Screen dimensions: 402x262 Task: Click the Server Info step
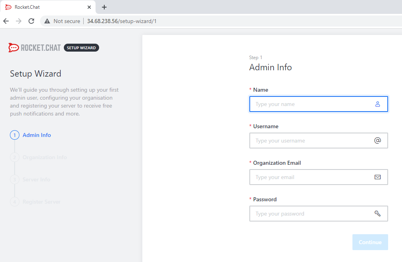[x=36, y=179]
